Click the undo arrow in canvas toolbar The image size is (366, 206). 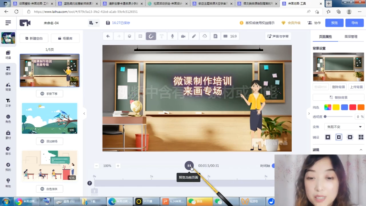pos(108,36)
